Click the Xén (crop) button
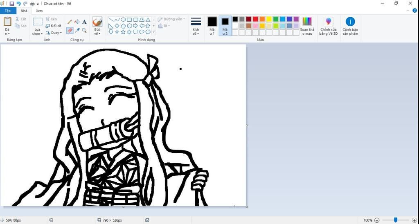 click(51, 19)
